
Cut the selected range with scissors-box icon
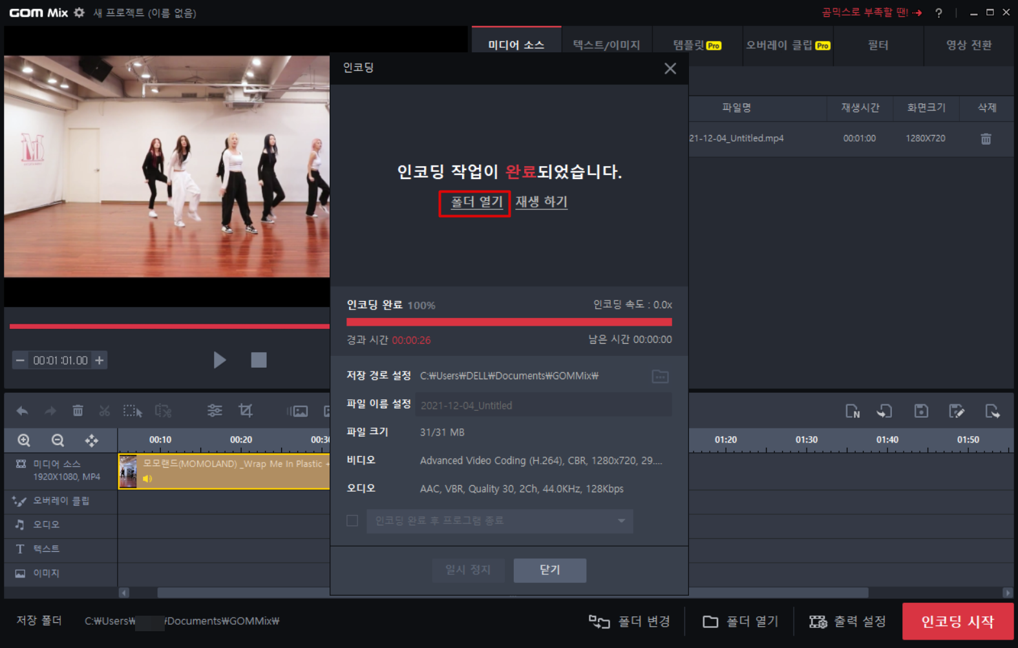click(163, 411)
